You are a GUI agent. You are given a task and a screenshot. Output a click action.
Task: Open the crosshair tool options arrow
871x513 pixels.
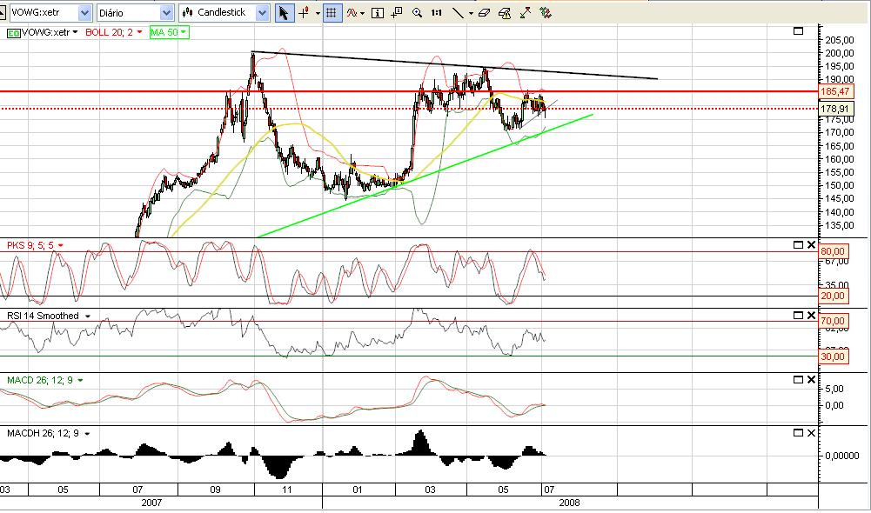(318, 13)
